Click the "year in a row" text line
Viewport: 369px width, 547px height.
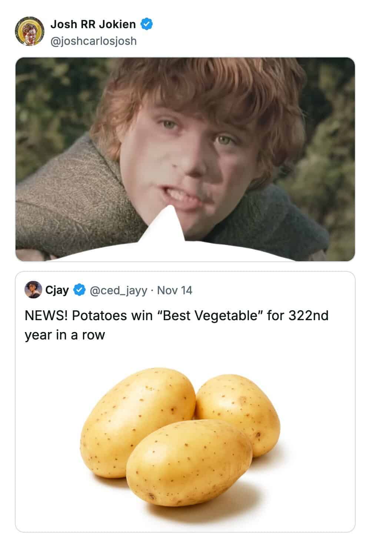[65, 335]
